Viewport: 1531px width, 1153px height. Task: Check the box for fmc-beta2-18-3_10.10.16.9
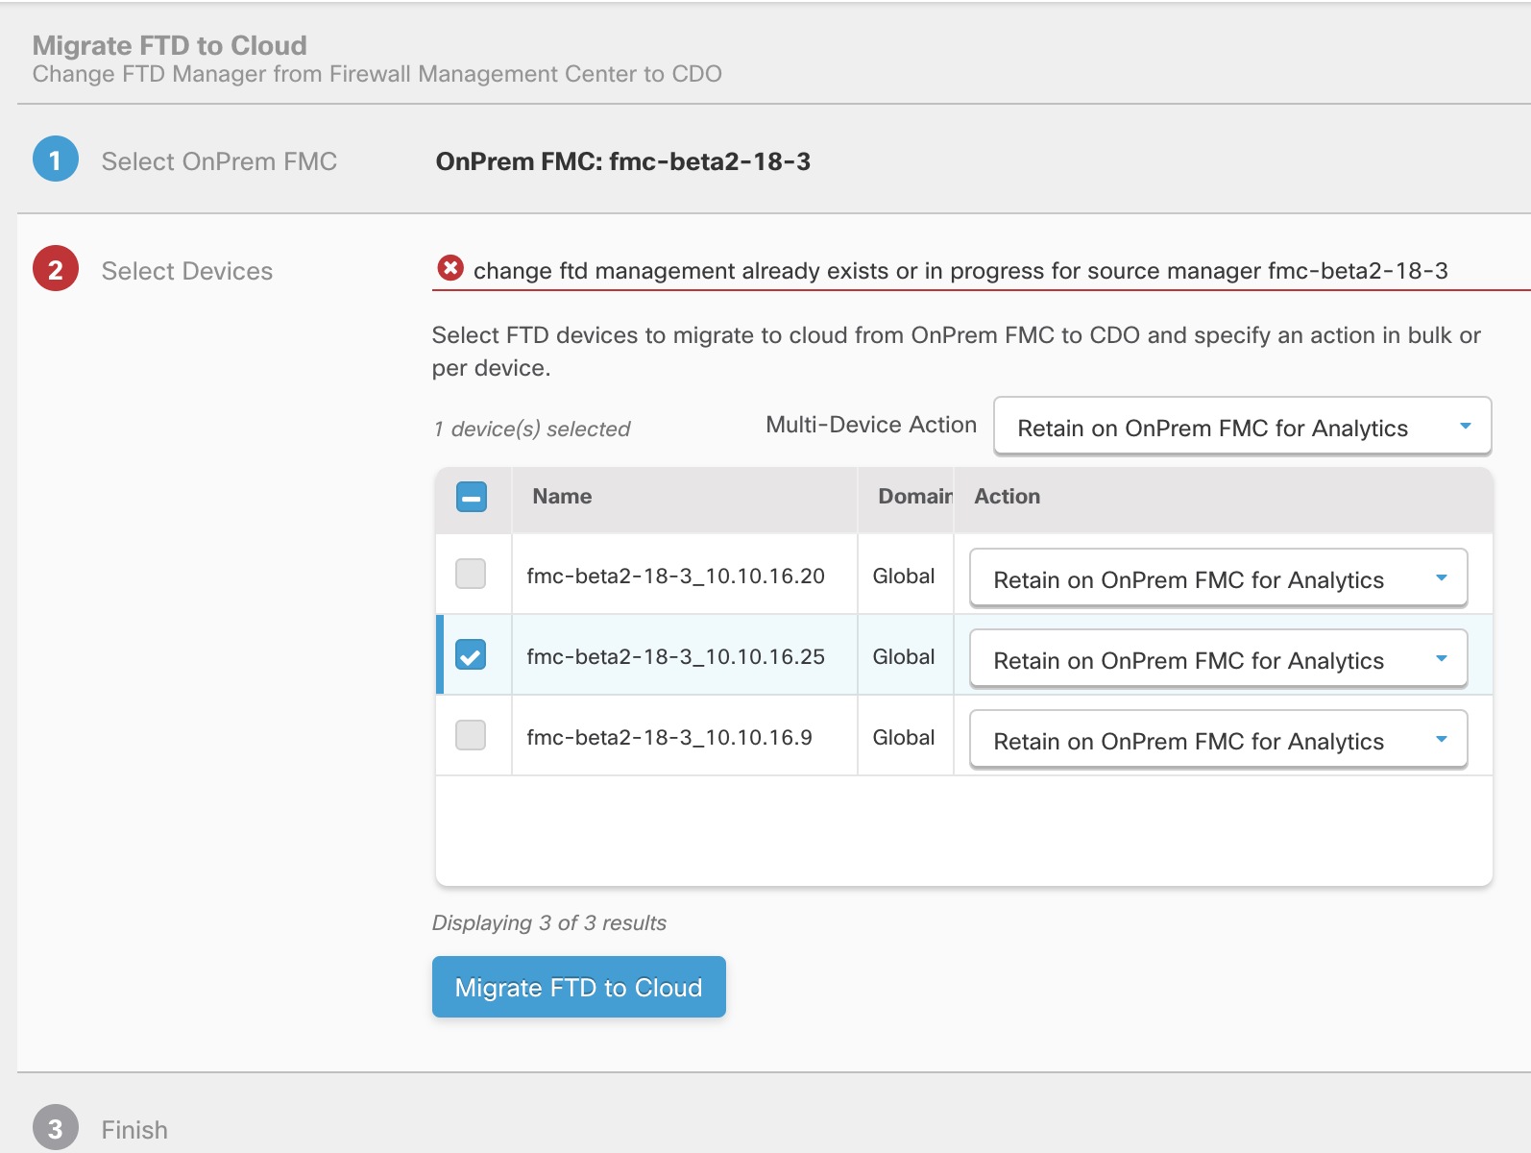point(471,735)
